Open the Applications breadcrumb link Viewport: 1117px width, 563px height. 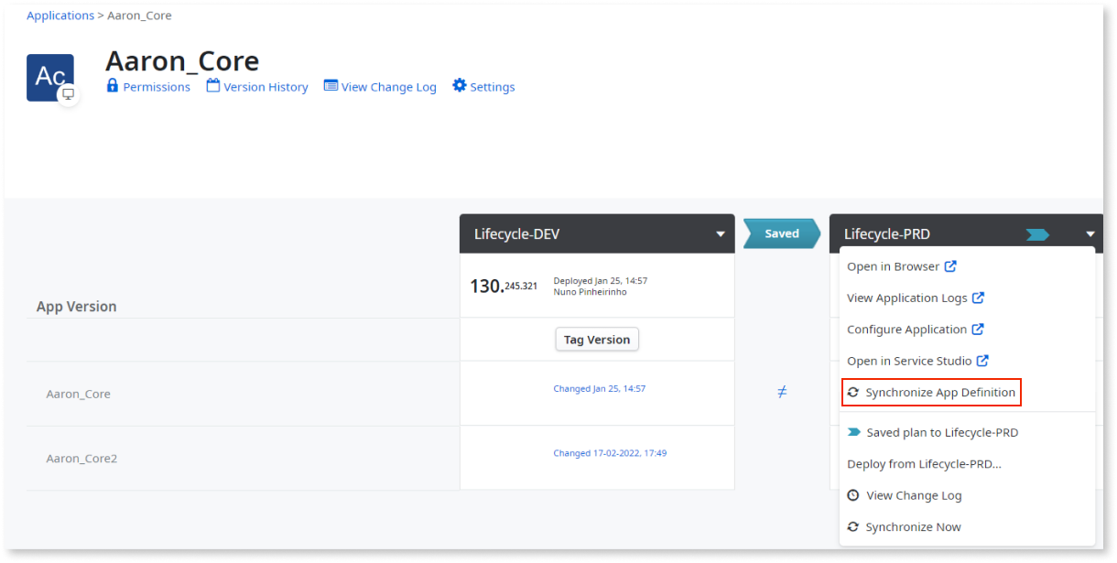coord(60,15)
